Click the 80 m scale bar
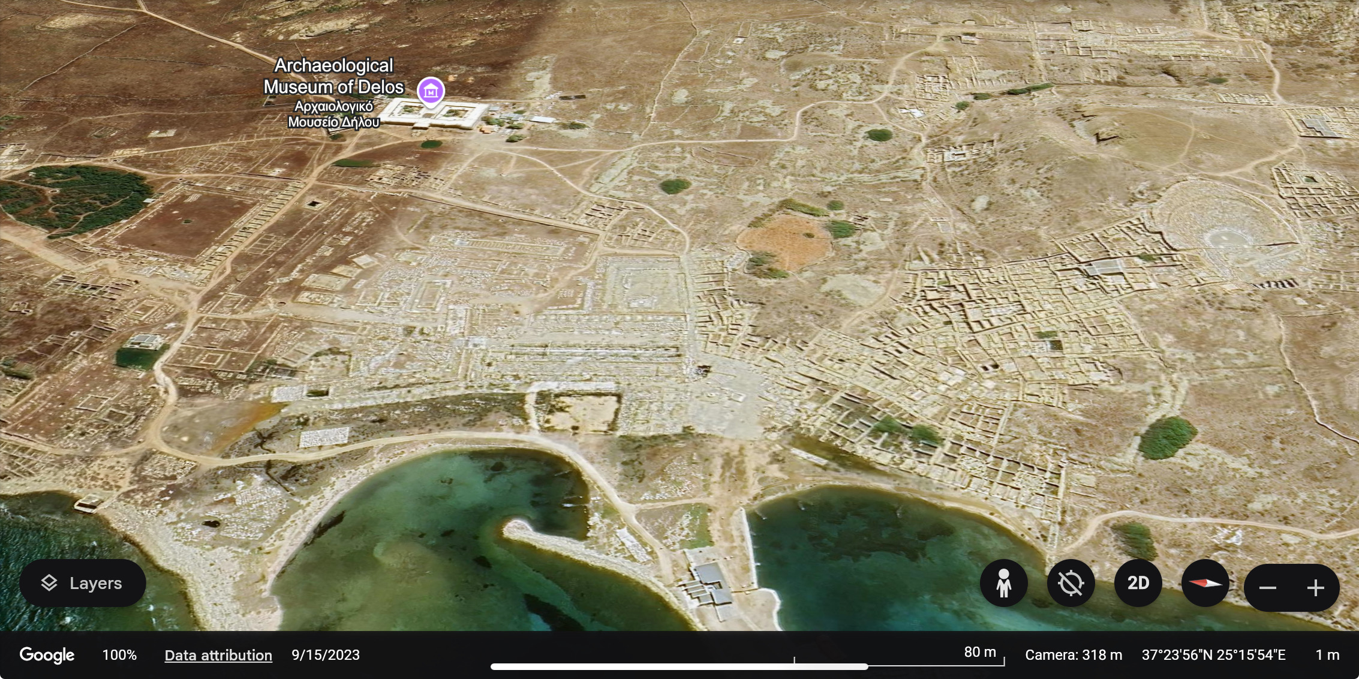The width and height of the screenshot is (1359, 679). click(x=980, y=653)
